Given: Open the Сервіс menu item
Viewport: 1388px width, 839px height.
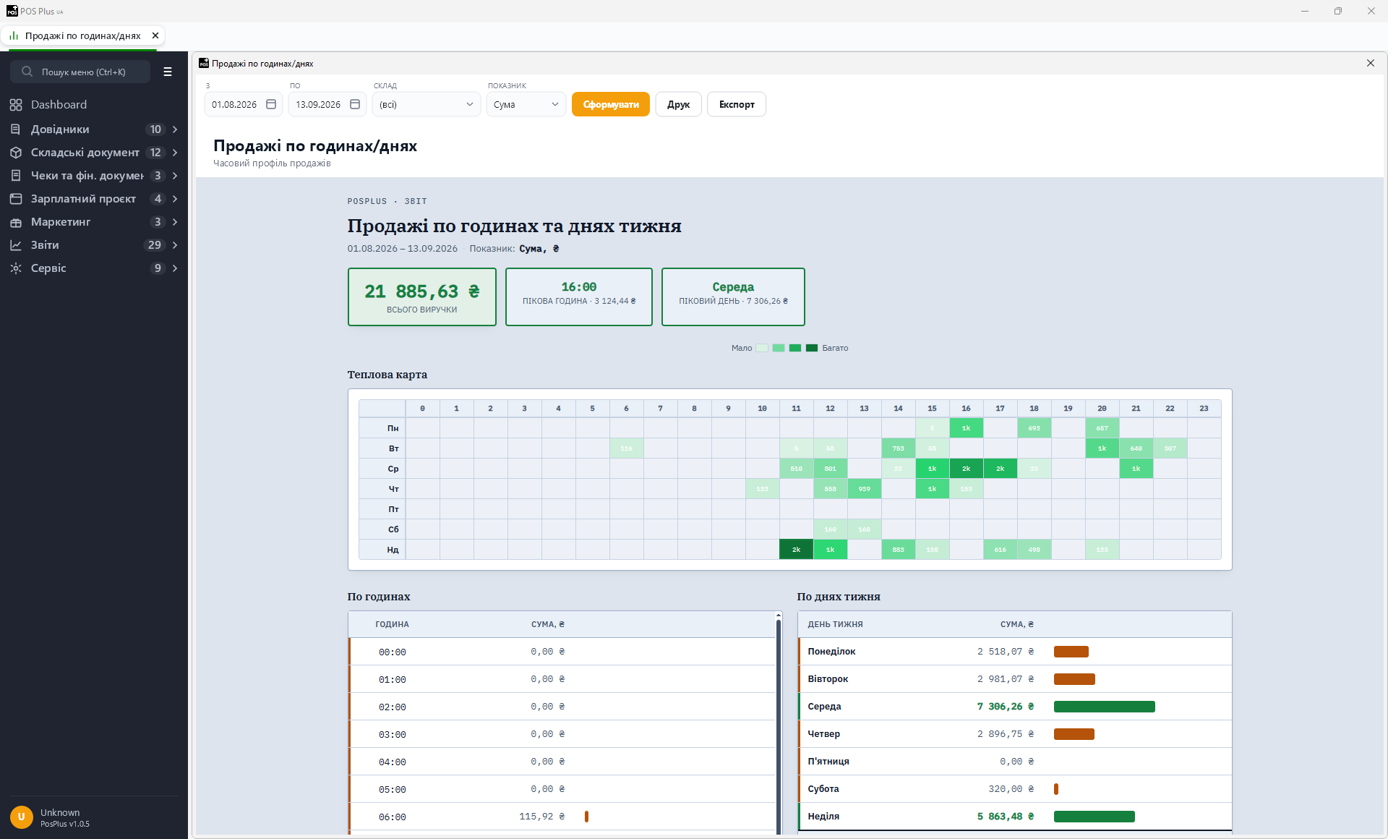Looking at the screenshot, I should coord(94,268).
